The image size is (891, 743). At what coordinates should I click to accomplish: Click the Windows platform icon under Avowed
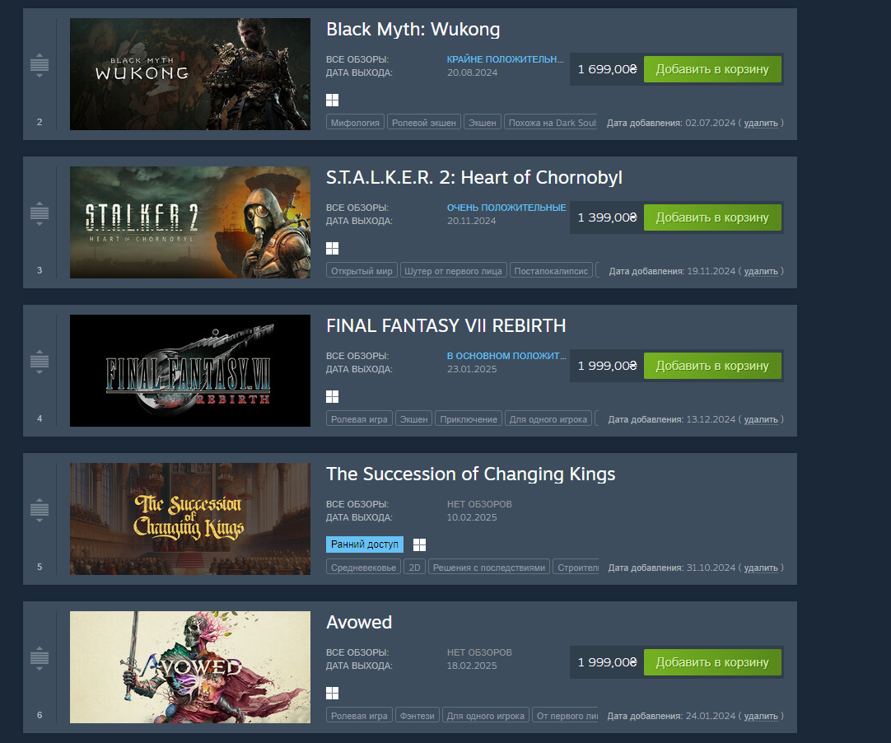[333, 693]
